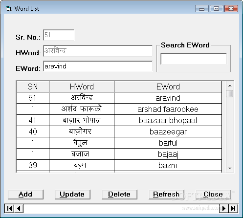Select the बजाज HWord cell
This screenshot has width=243, height=218.
pyautogui.click(x=82, y=154)
